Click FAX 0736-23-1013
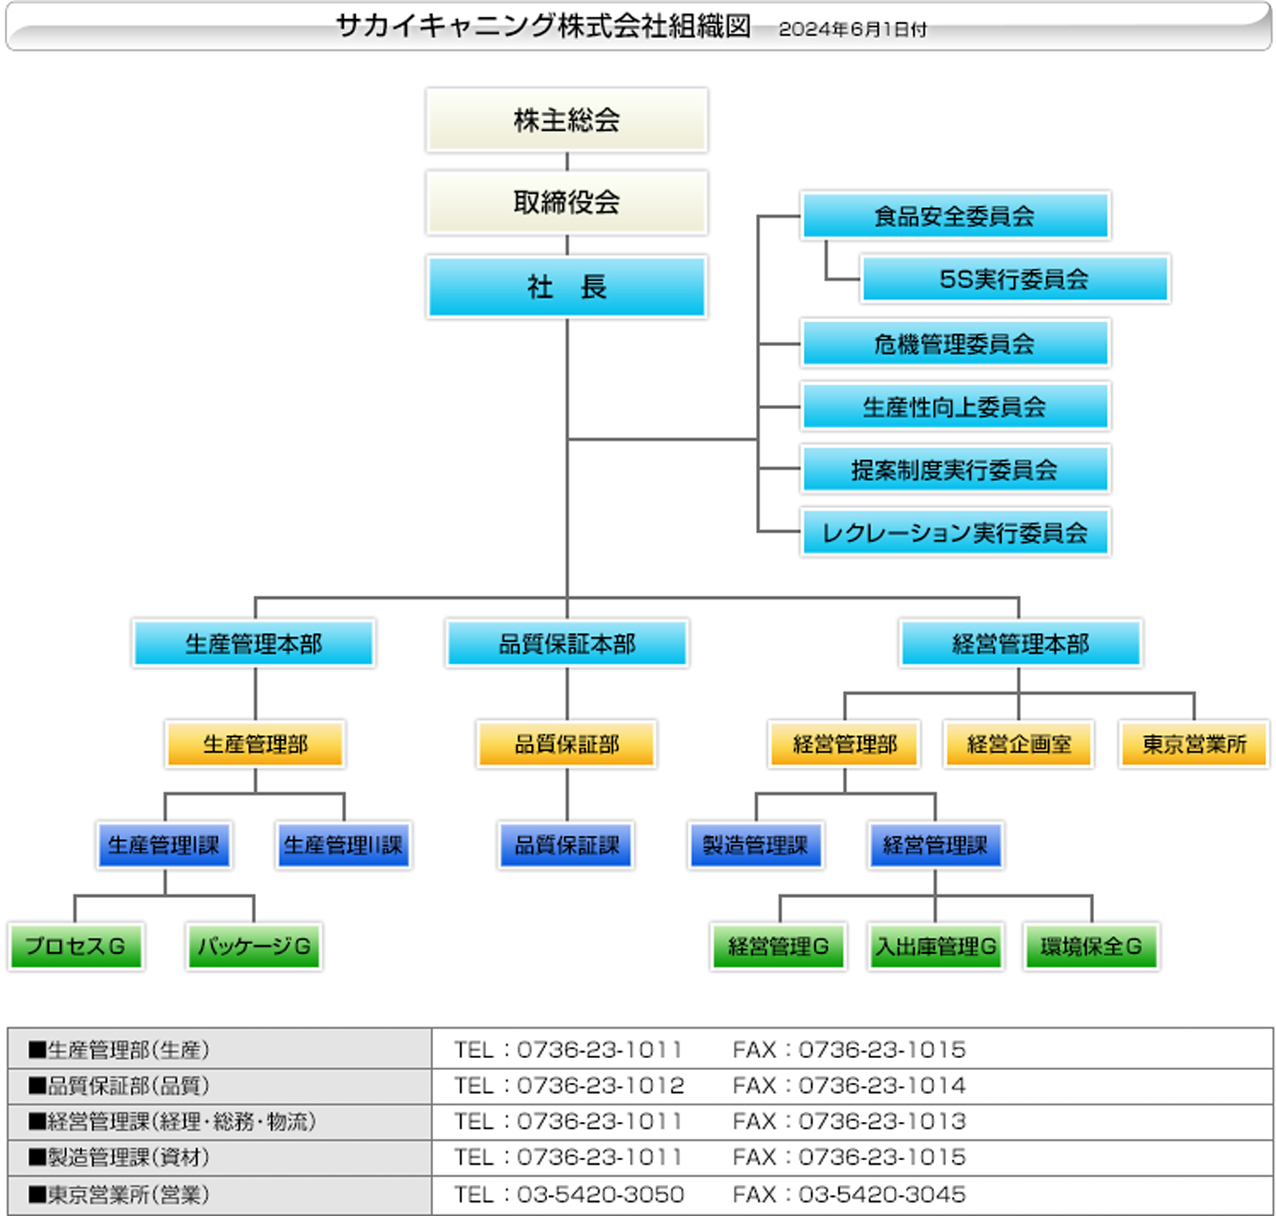The image size is (1276, 1216). click(x=849, y=1121)
